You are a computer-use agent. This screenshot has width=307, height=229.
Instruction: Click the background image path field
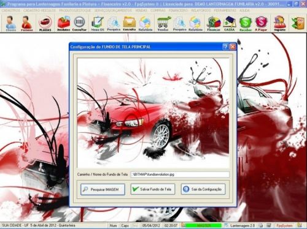pyautogui.click(x=180, y=175)
